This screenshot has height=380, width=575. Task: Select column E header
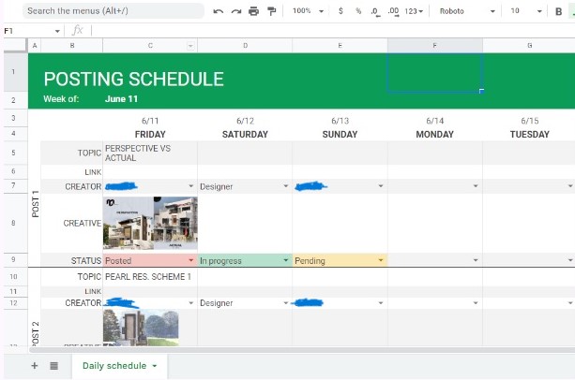point(340,45)
